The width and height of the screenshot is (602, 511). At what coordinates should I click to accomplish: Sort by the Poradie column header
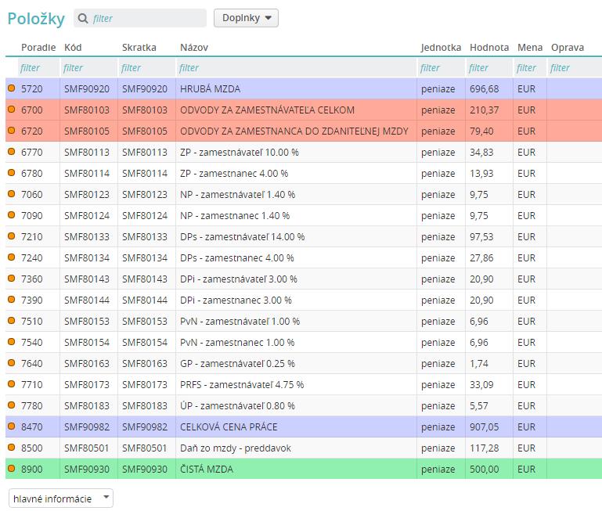(x=38, y=48)
